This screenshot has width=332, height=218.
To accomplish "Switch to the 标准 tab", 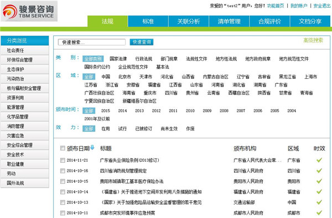I will point(148,21).
